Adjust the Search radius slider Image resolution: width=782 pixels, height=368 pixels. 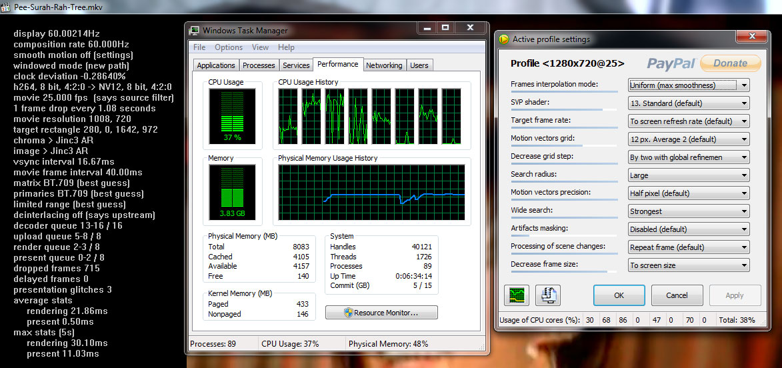pos(564,181)
